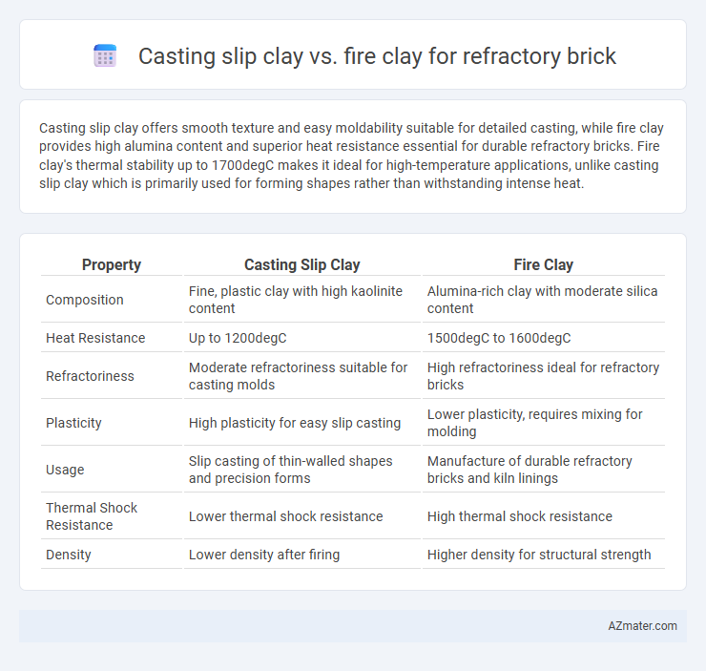The height and width of the screenshot is (671, 706).
Task: Select the 'Plasticity' row label
Action: coord(73,423)
